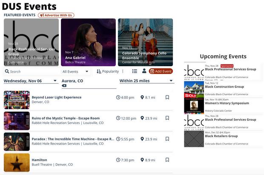The width and height of the screenshot is (264, 175).
Task: Click clock icon next to 12:00 pm
Action: 118,118
